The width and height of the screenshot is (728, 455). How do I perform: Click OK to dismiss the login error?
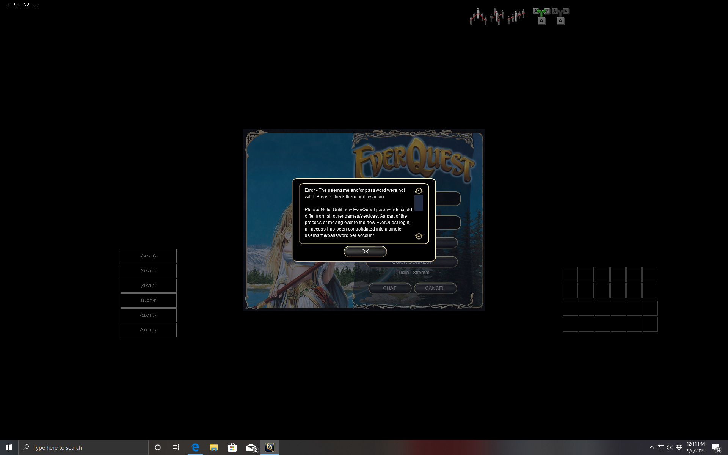click(365, 251)
